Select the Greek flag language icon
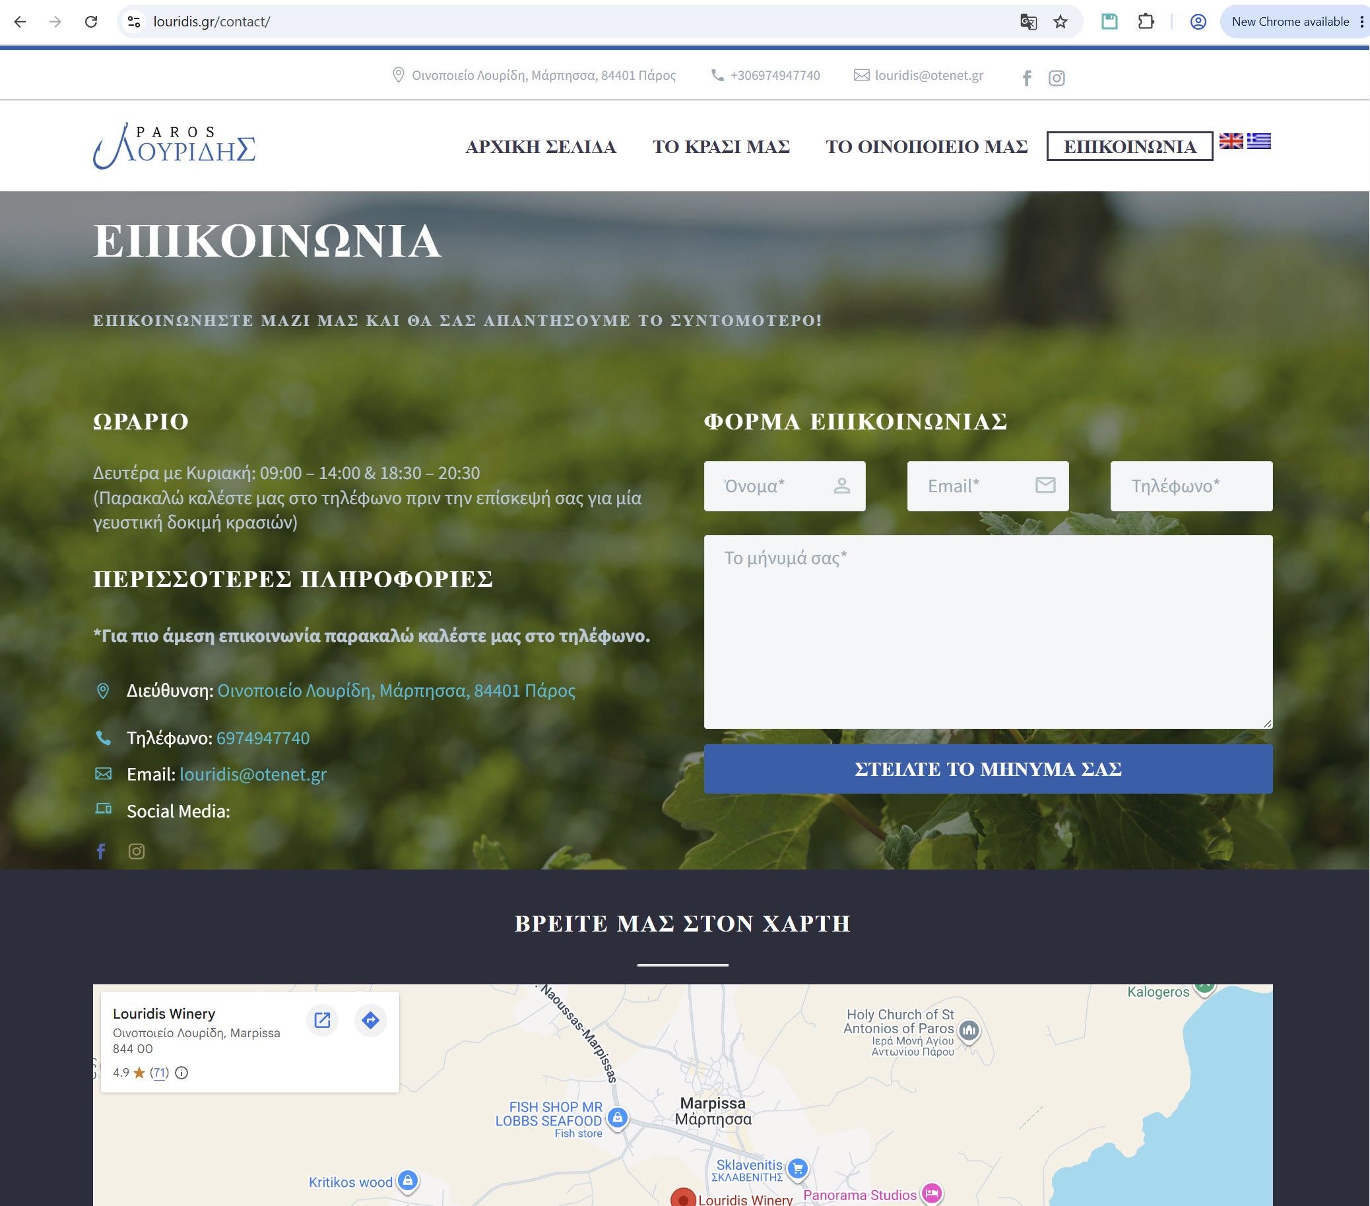The height and width of the screenshot is (1206, 1370). click(1258, 141)
